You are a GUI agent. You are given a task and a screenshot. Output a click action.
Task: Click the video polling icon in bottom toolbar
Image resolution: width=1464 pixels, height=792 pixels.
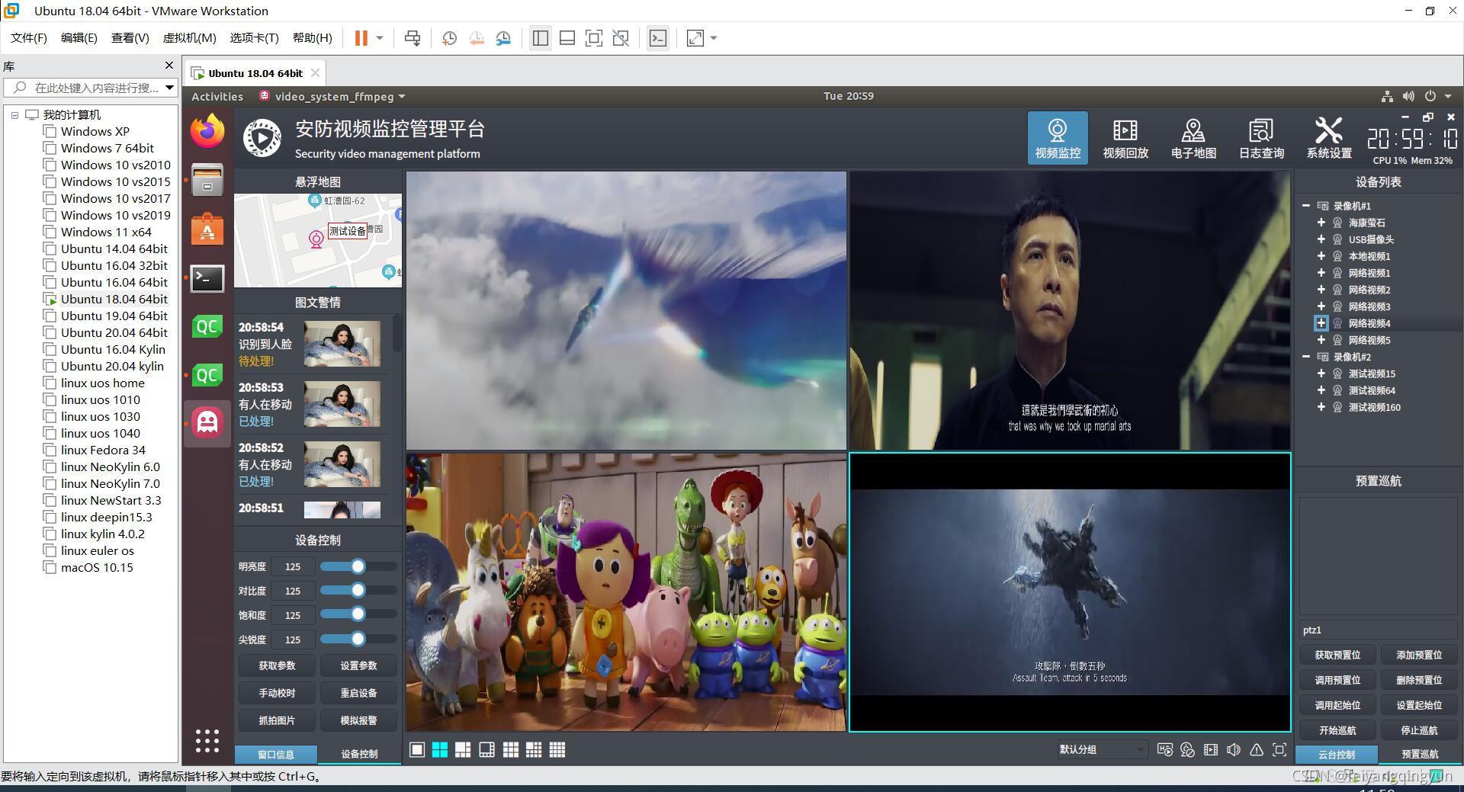click(1164, 750)
